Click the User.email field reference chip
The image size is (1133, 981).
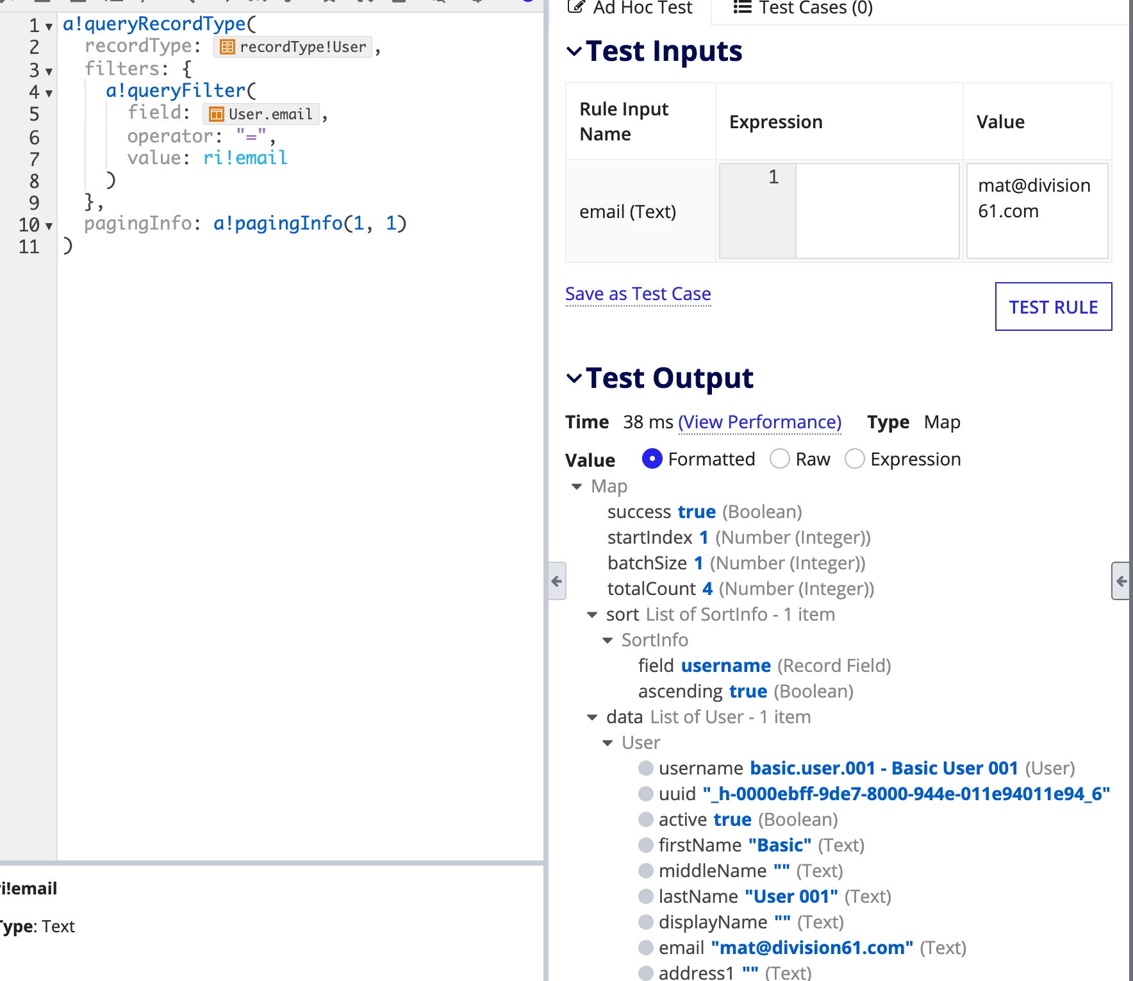[261, 114]
